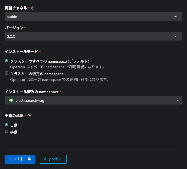Open the バージョン 3.0.0 dropdown

pyautogui.click(x=93, y=36)
